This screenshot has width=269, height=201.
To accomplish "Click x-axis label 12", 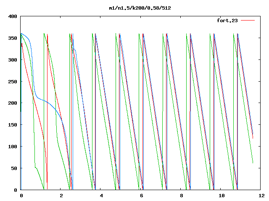I will tap(261, 196).
